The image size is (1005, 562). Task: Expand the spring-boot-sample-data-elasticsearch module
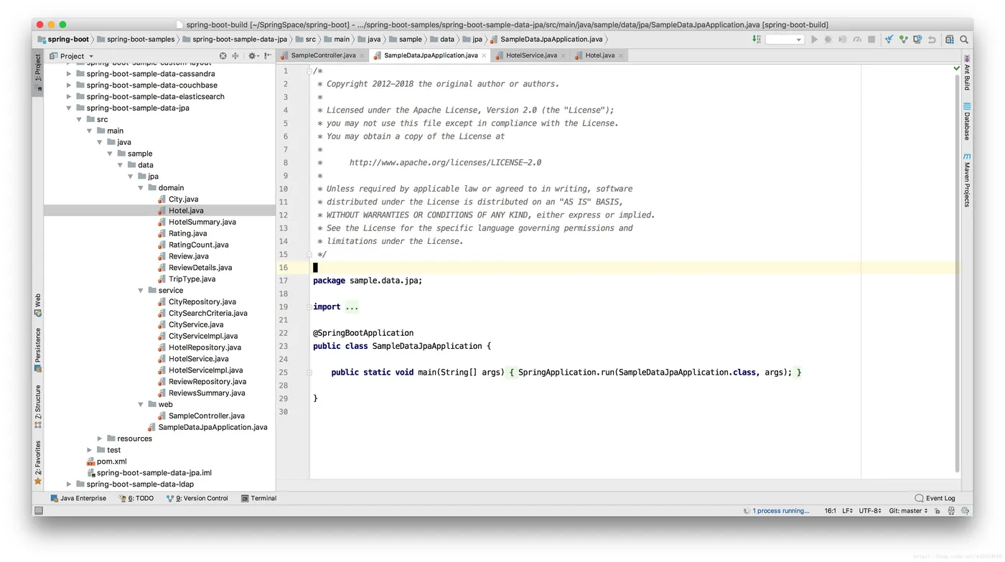(69, 97)
